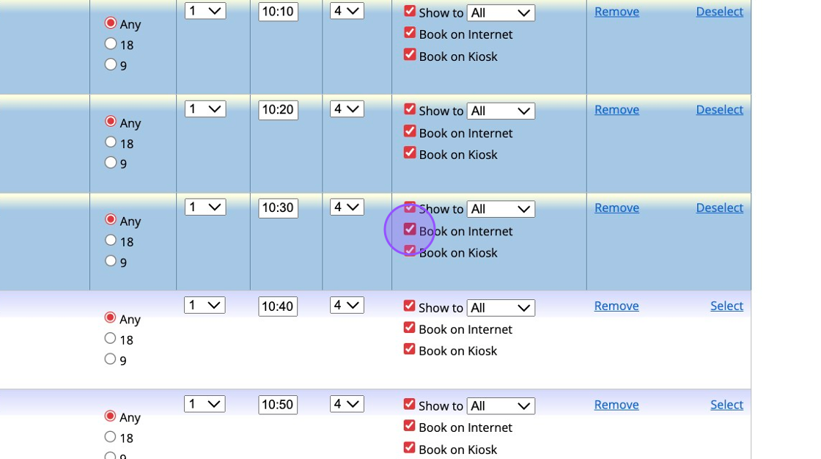The width and height of the screenshot is (821, 459).
Task: Click the 10:30 time input field
Action: (278, 208)
